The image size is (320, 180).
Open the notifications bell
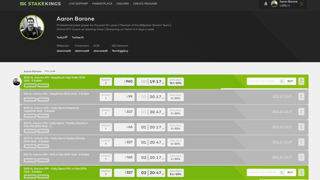(x=266, y=4)
